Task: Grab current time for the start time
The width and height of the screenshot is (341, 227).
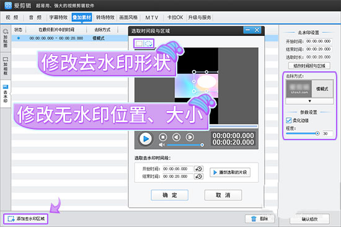Action: (x=198, y=169)
